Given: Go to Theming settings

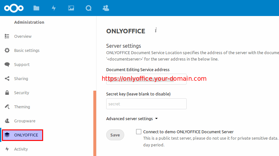Looking at the screenshot, I should click(22, 107).
